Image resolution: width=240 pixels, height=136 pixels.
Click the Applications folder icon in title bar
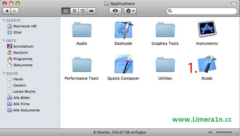pos(106,3)
